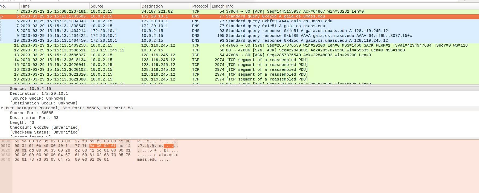Click length value 105 in packet 9
The image size is (479, 193).
coord(221,36)
